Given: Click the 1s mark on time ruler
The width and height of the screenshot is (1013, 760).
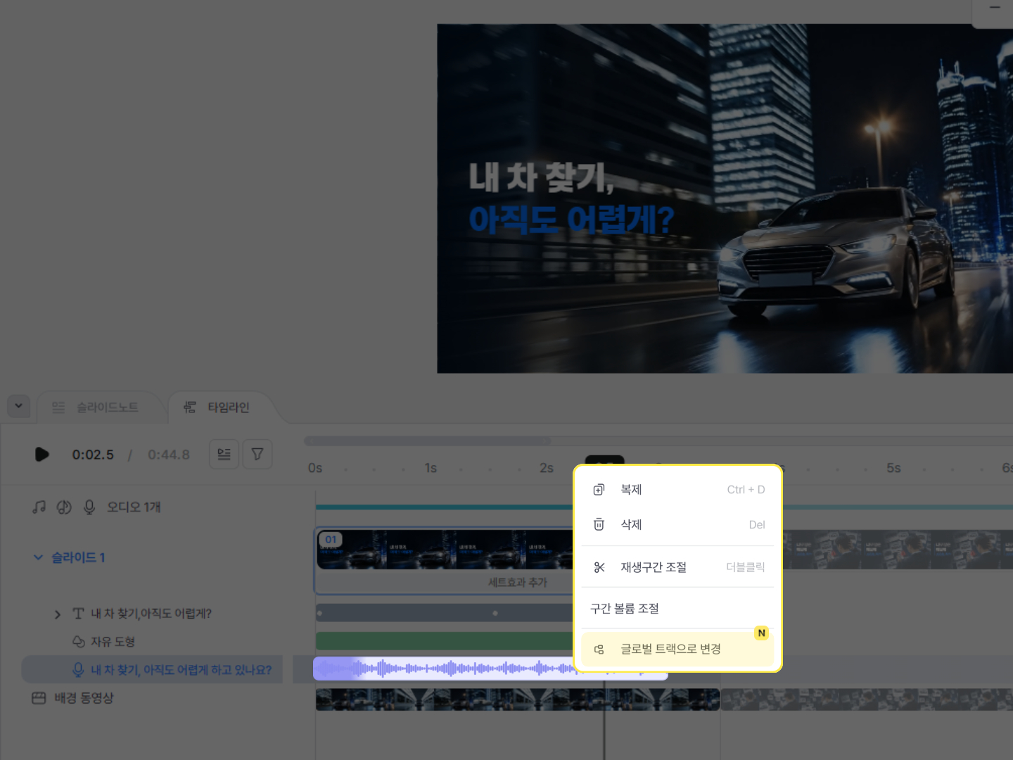Looking at the screenshot, I should coord(431,468).
